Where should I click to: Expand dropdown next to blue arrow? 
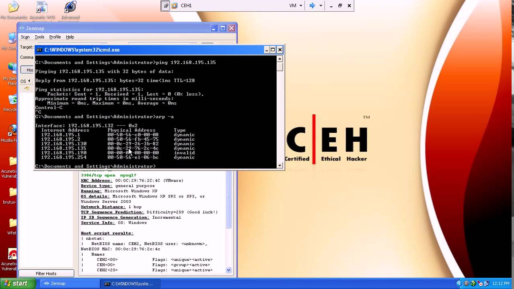click(x=321, y=6)
